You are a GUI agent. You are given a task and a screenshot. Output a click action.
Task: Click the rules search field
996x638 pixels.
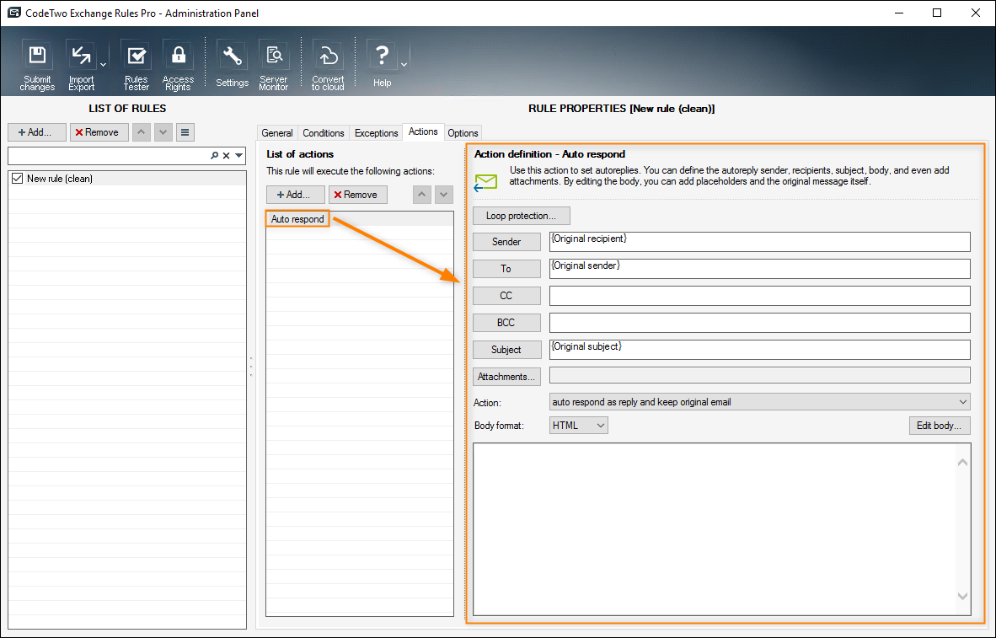pos(108,156)
